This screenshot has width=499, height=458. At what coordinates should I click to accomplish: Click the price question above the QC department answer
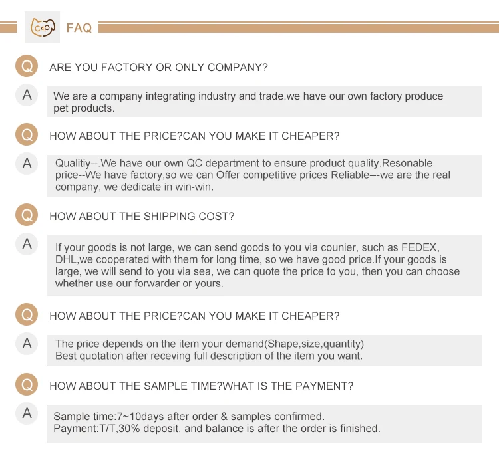(194, 136)
